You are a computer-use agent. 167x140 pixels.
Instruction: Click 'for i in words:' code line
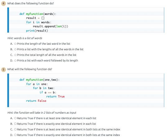38,22
